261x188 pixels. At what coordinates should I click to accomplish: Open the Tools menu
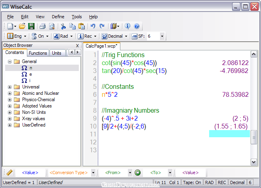click(x=77, y=17)
